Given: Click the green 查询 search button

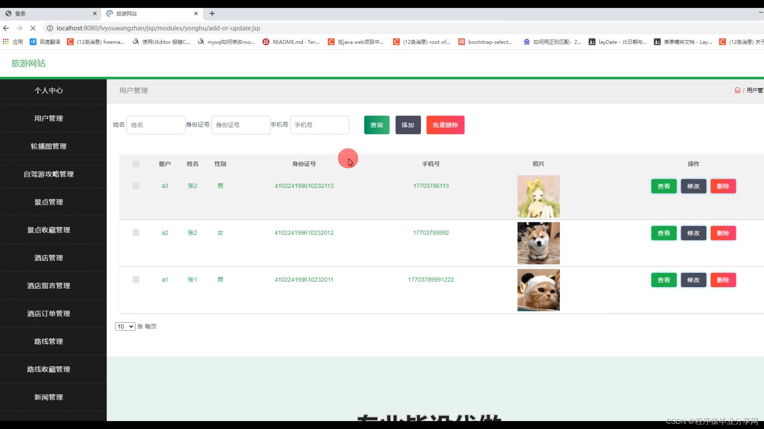Looking at the screenshot, I should [x=376, y=125].
